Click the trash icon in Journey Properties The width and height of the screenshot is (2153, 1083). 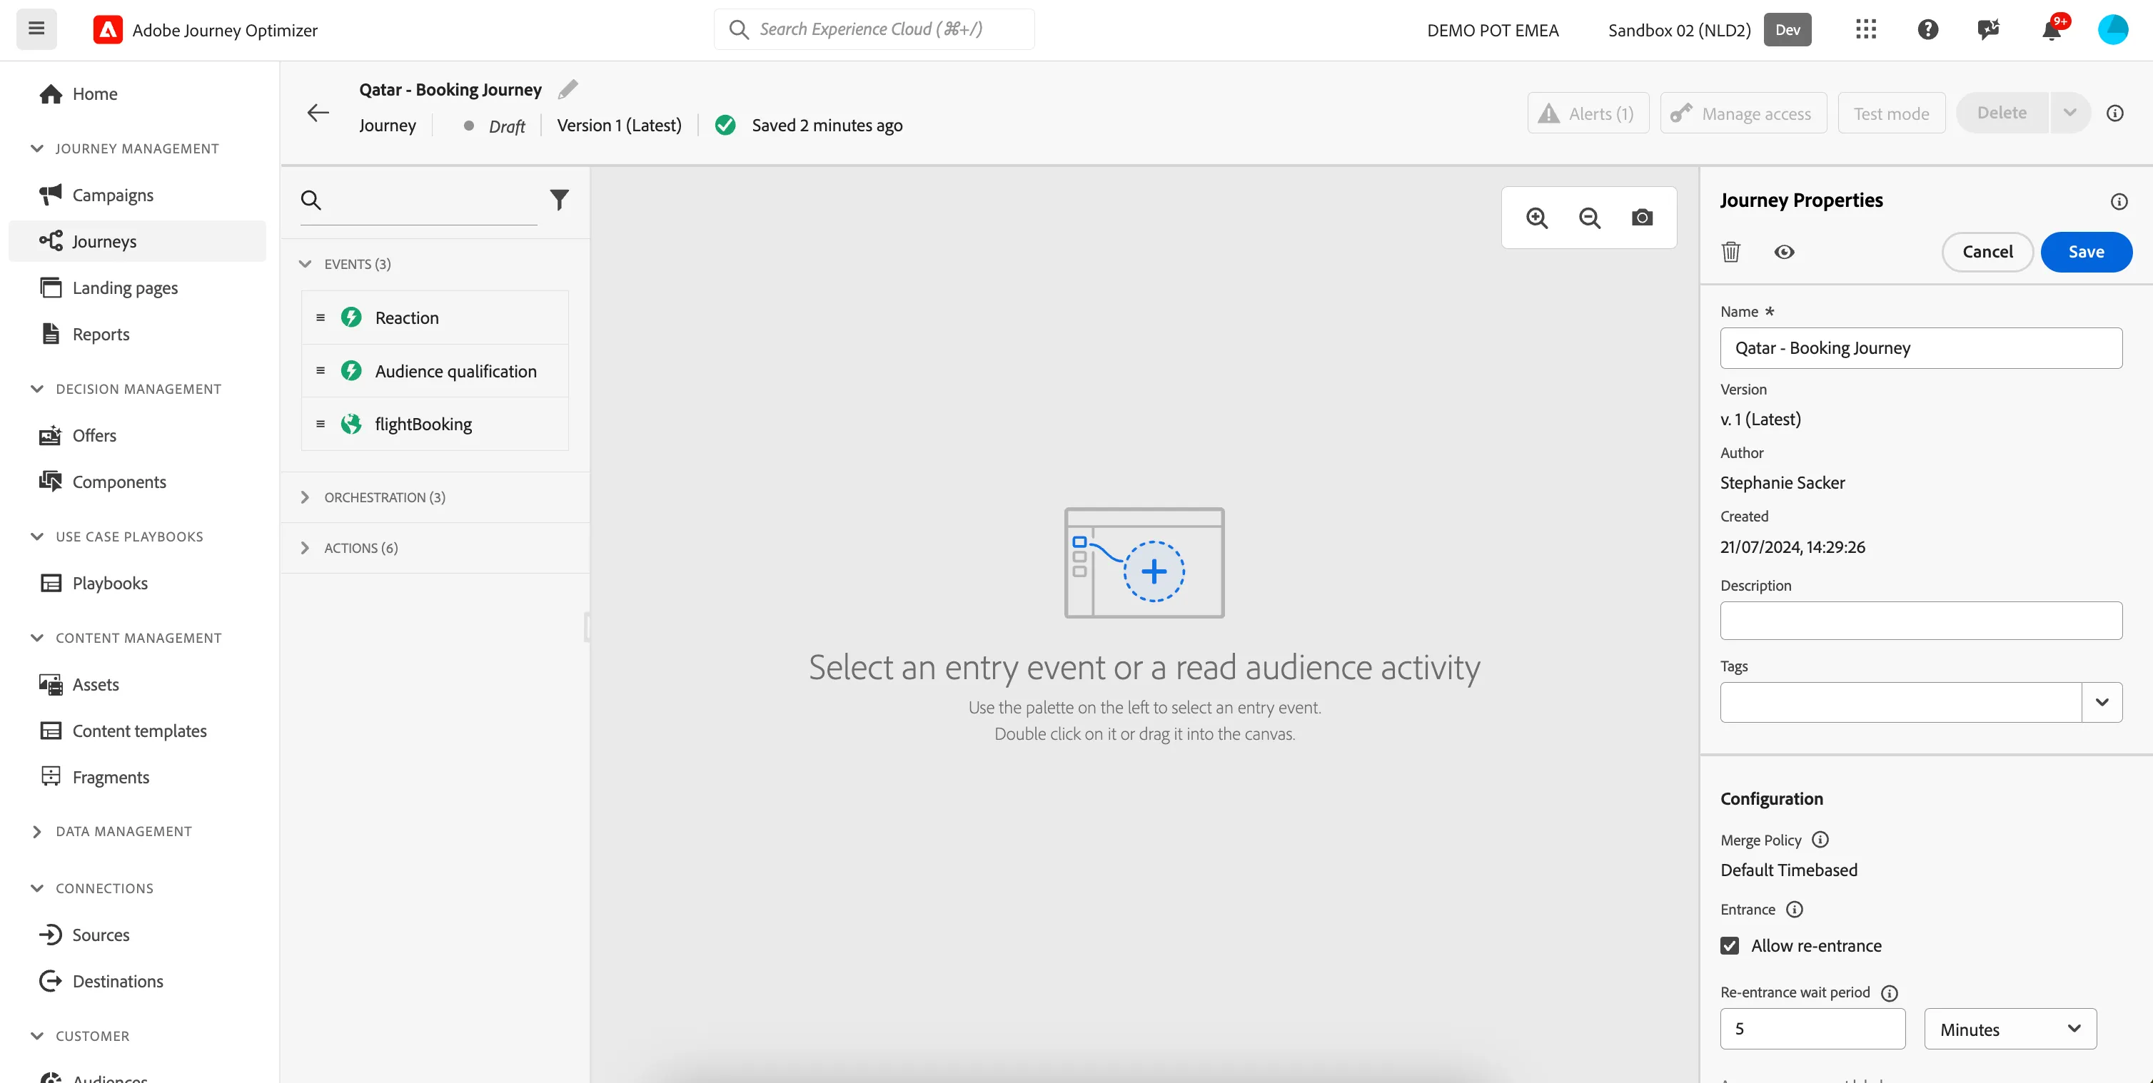(x=1730, y=251)
